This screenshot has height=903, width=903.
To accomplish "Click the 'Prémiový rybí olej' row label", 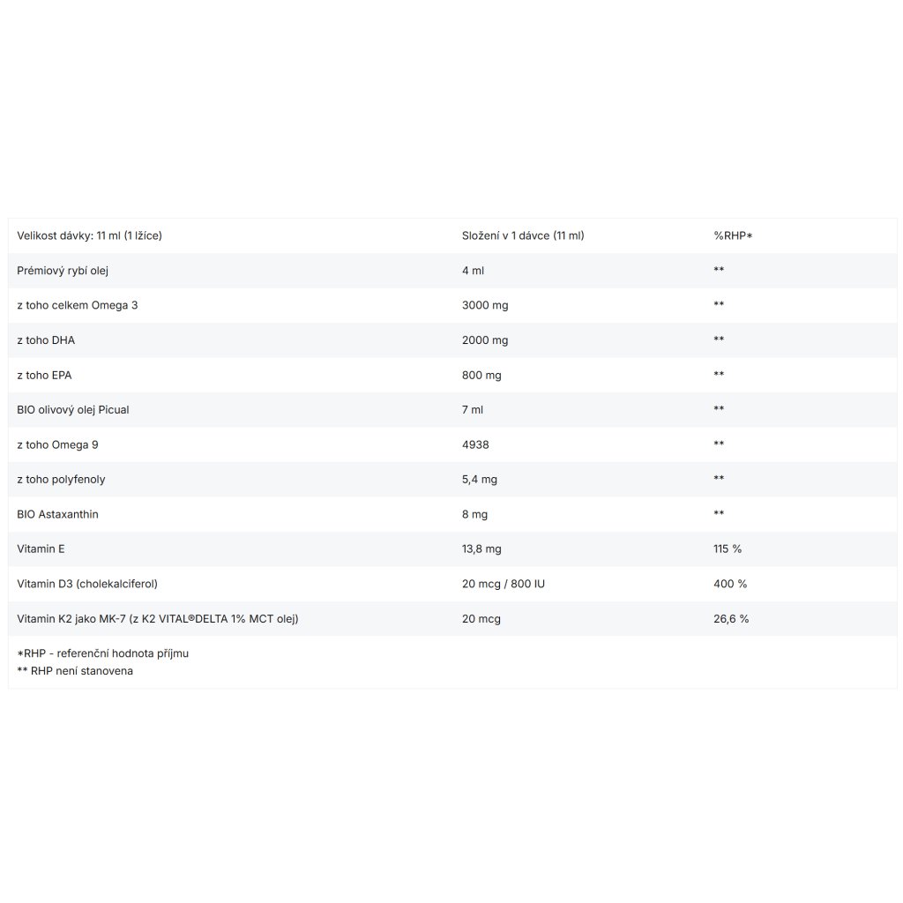I will 63,271.
